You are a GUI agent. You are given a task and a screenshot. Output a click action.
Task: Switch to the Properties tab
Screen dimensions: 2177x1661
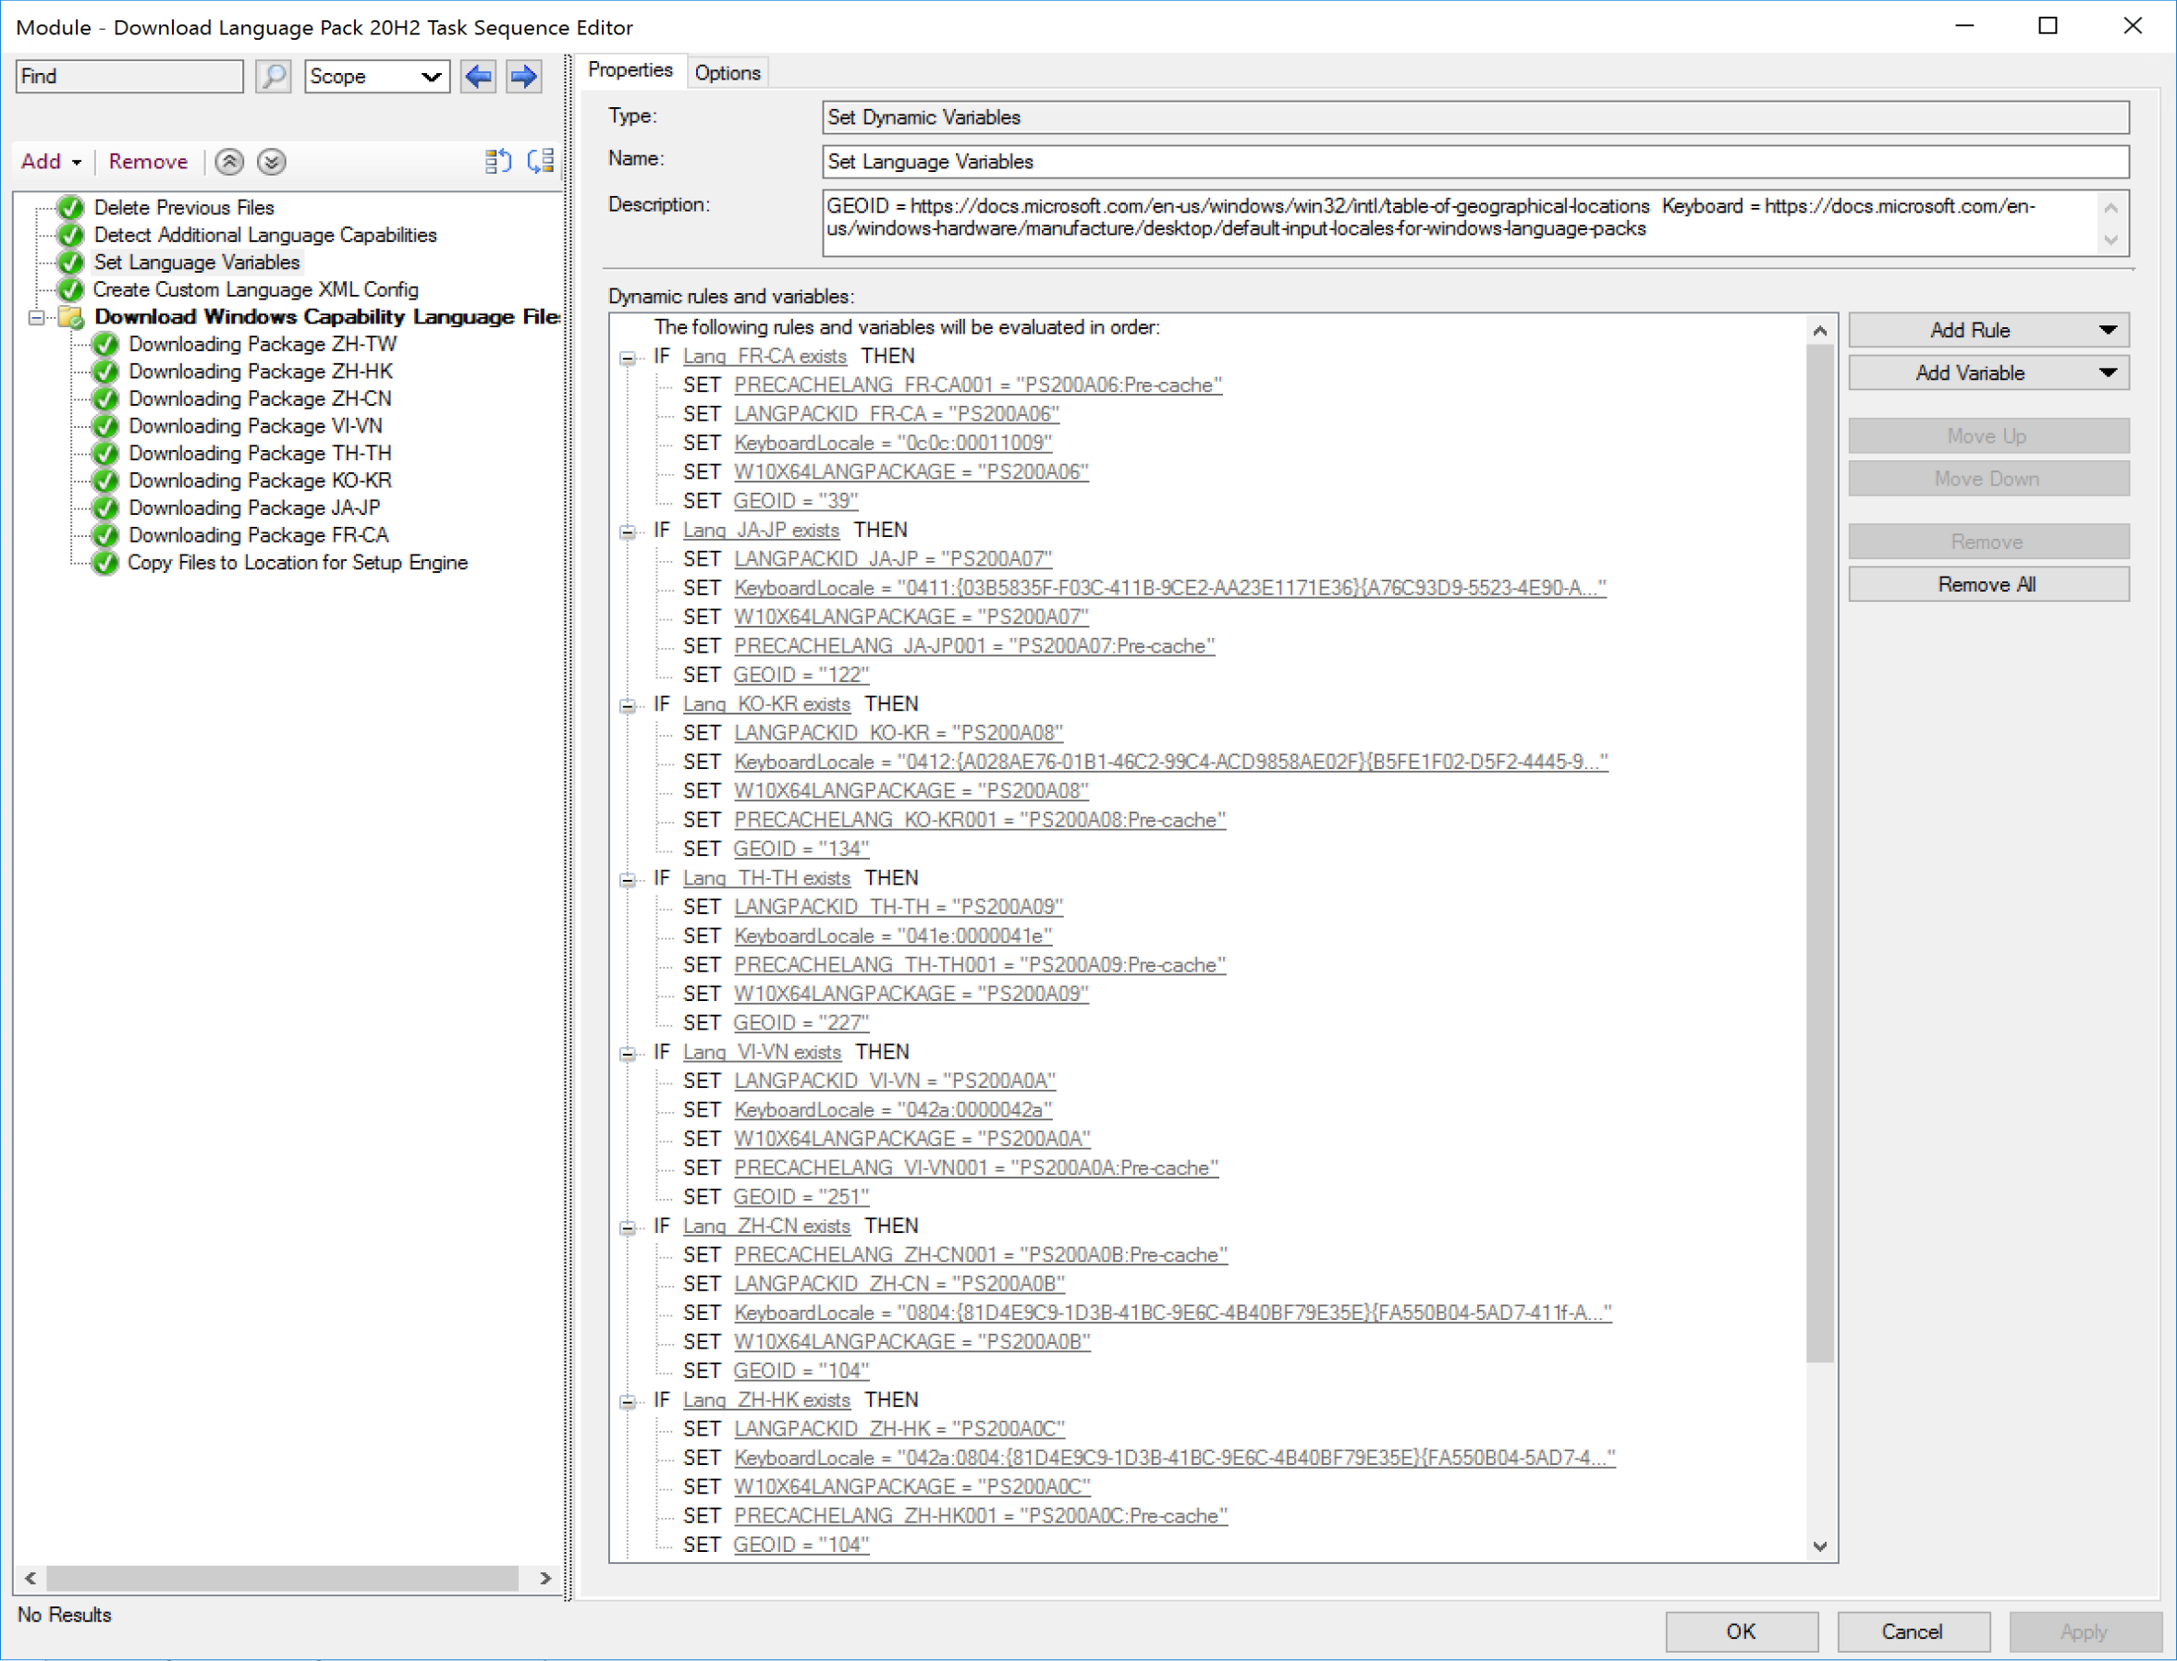pos(630,70)
